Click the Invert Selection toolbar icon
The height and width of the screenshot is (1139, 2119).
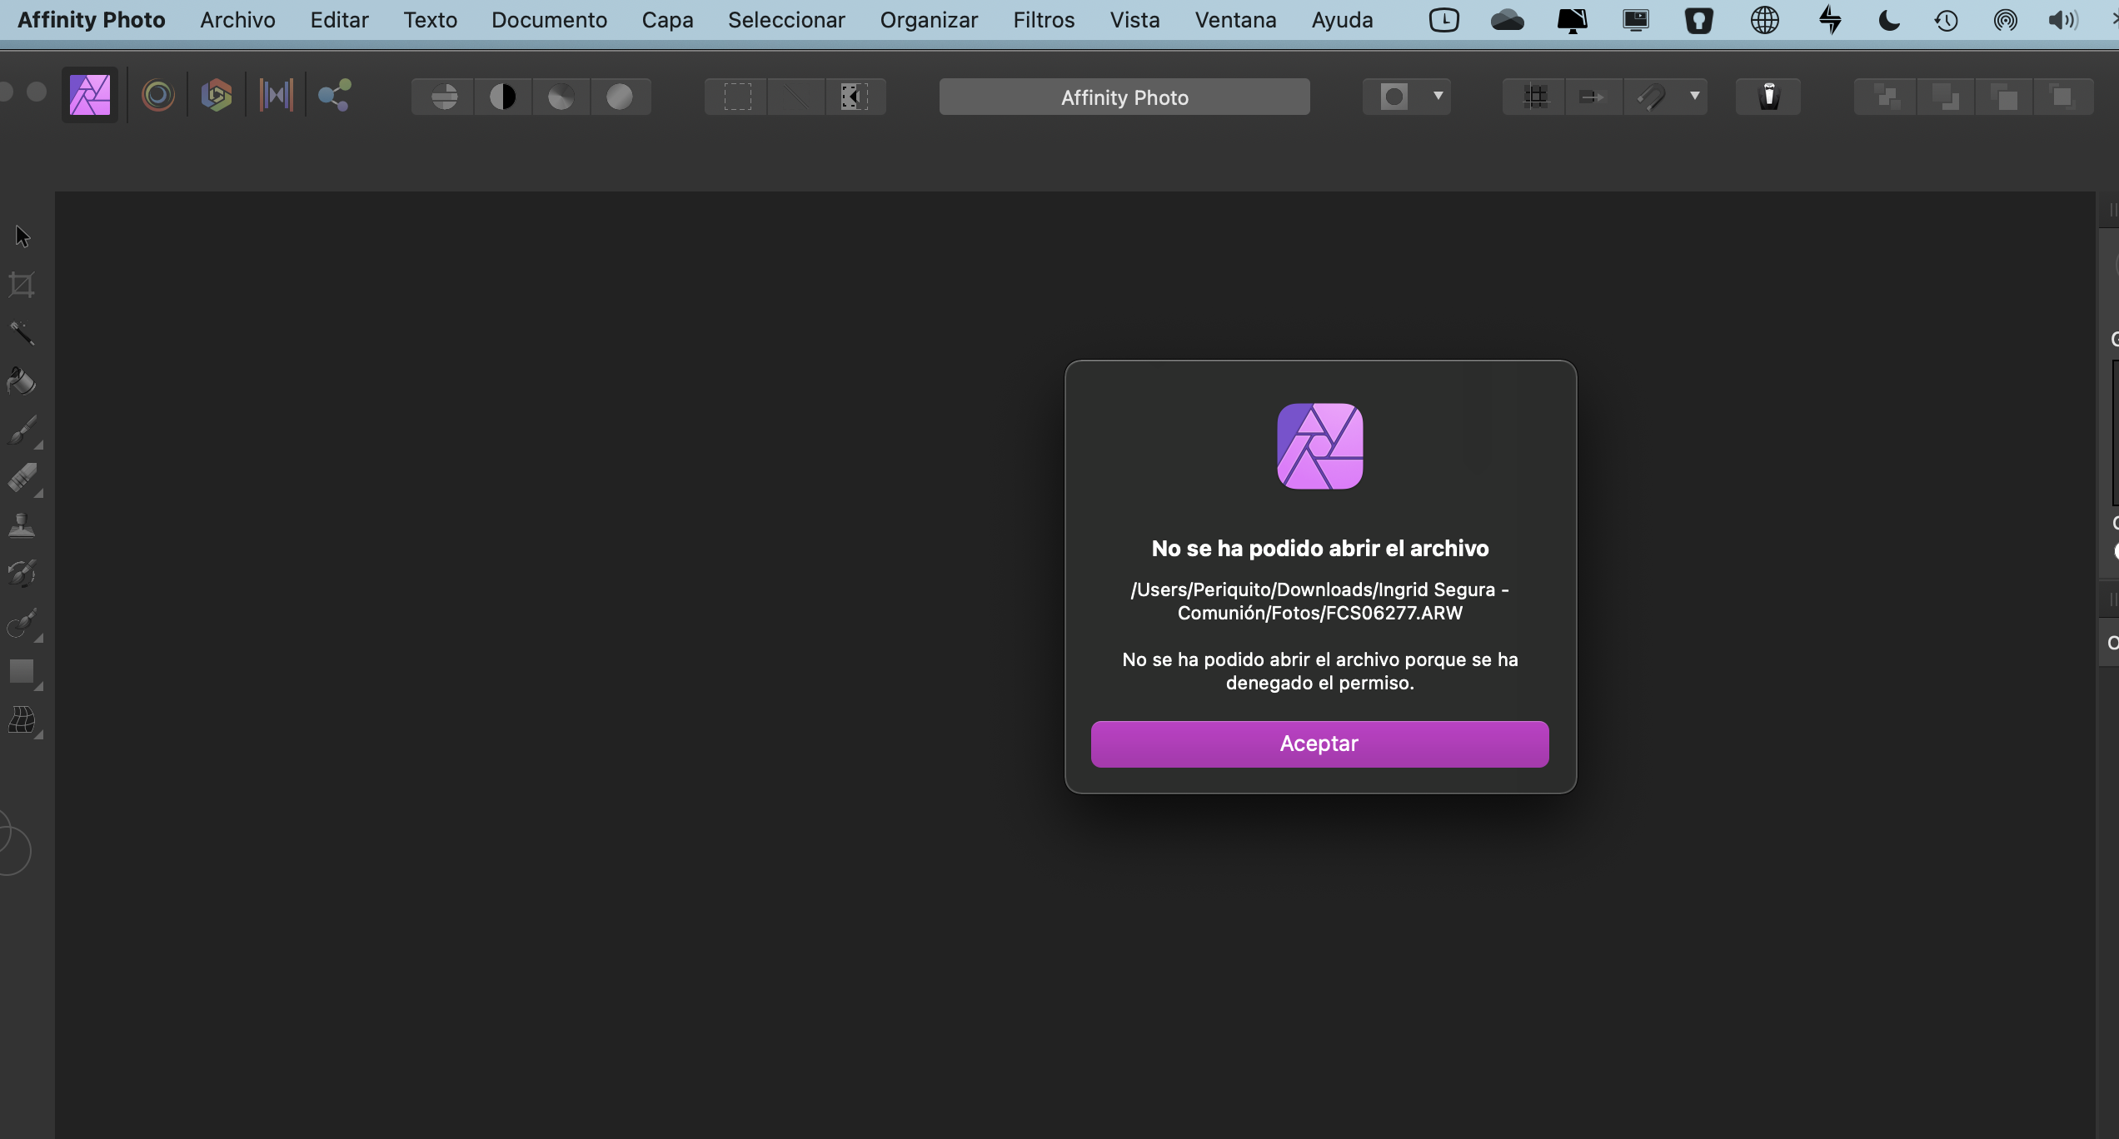pos(855,97)
